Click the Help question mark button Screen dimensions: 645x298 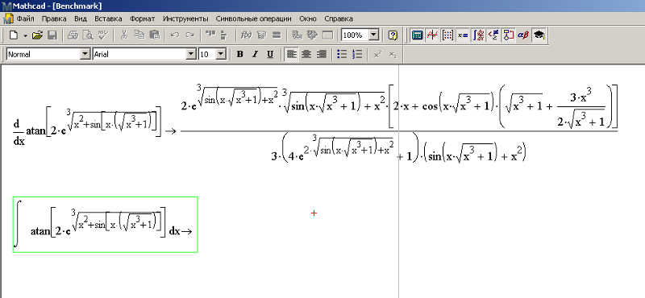coord(393,35)
